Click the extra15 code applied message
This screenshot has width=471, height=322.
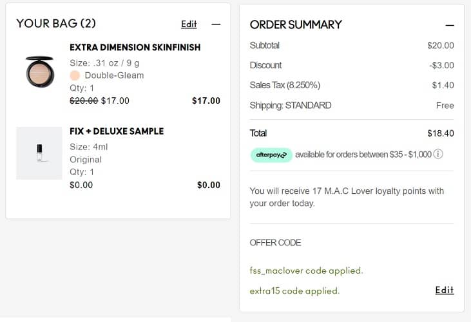coord(294,291)
